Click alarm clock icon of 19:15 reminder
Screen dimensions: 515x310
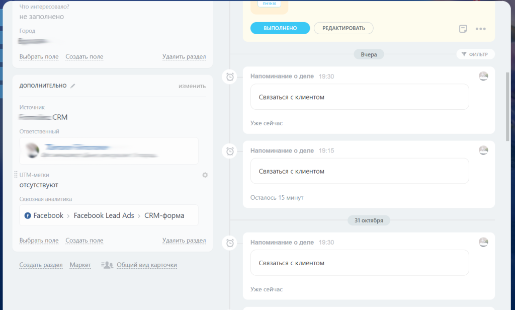[x=230, y=151]
